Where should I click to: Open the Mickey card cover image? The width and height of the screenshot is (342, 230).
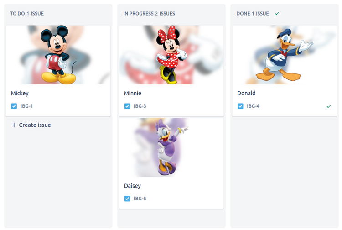[x=58, y=55]
